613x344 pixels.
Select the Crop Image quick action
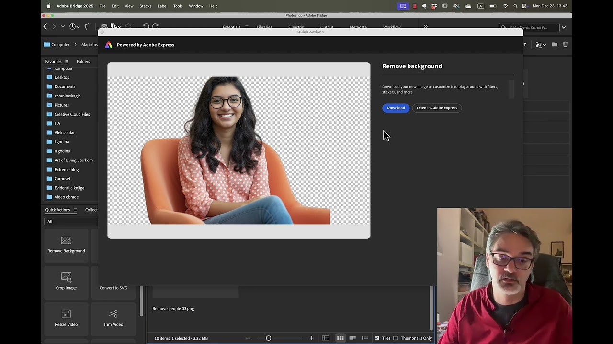[x=66, y=281]
